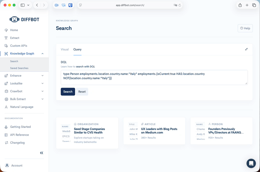
Task: Select the Knowledge Graph sidebar item
Action: (x=22, y=53)
